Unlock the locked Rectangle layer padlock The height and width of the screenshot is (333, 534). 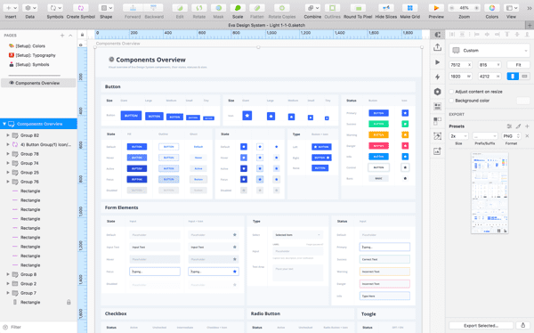(69, 302)
